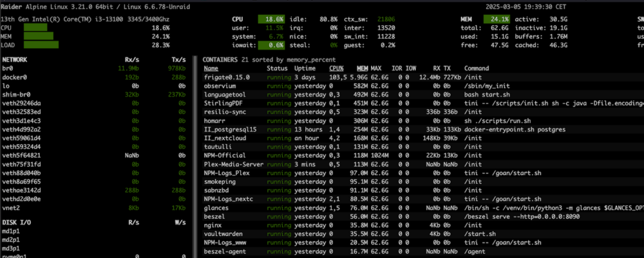The image size is (644, 258).
Task: Click frigate's 5.96G memory value
Action: (359, 77)
